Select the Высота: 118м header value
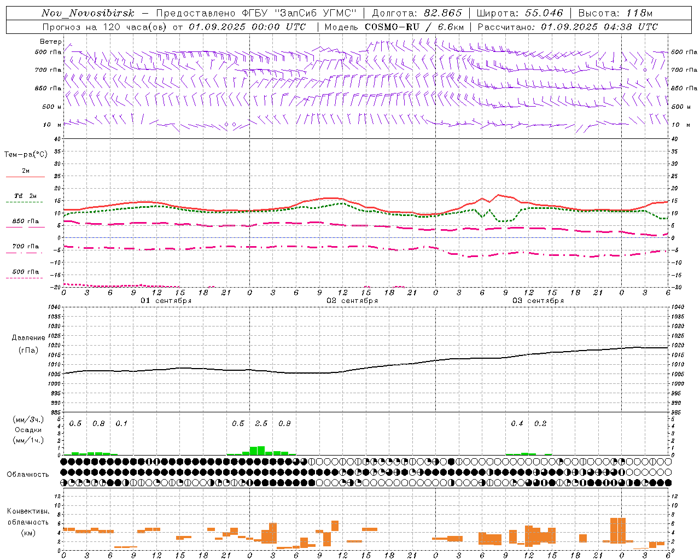Screen dimensions: 700x560 point(615,13)
